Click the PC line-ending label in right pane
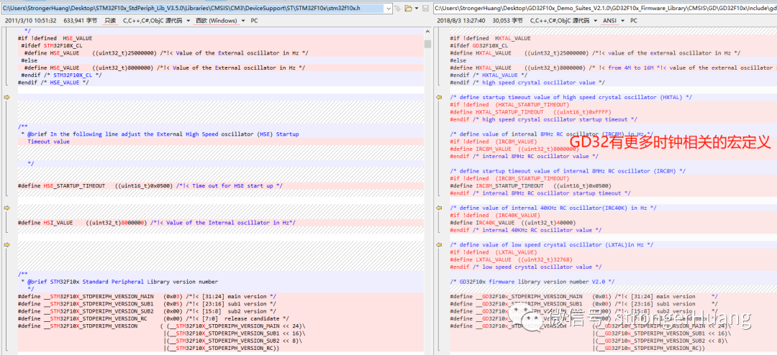The height and width of the screenshot is (355, 777). pyautogui.click(x=634, y=21)
